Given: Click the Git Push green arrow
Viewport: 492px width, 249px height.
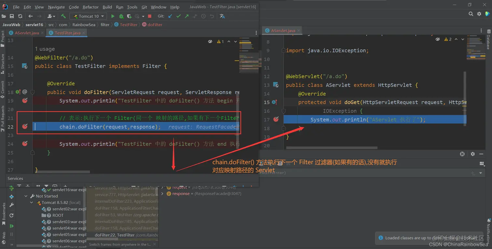Looking at the screenshot, I should click(186, 16).
